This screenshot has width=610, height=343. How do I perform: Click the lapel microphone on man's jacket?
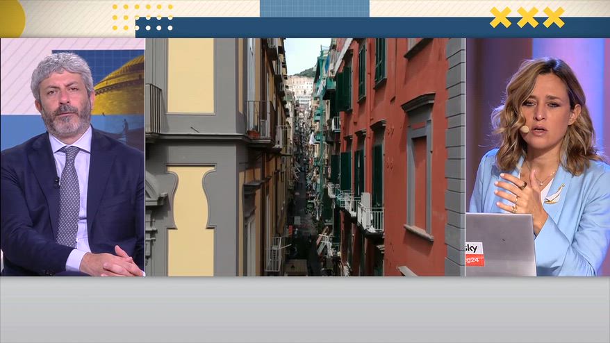pyautogui.click(x=57, y=181)
